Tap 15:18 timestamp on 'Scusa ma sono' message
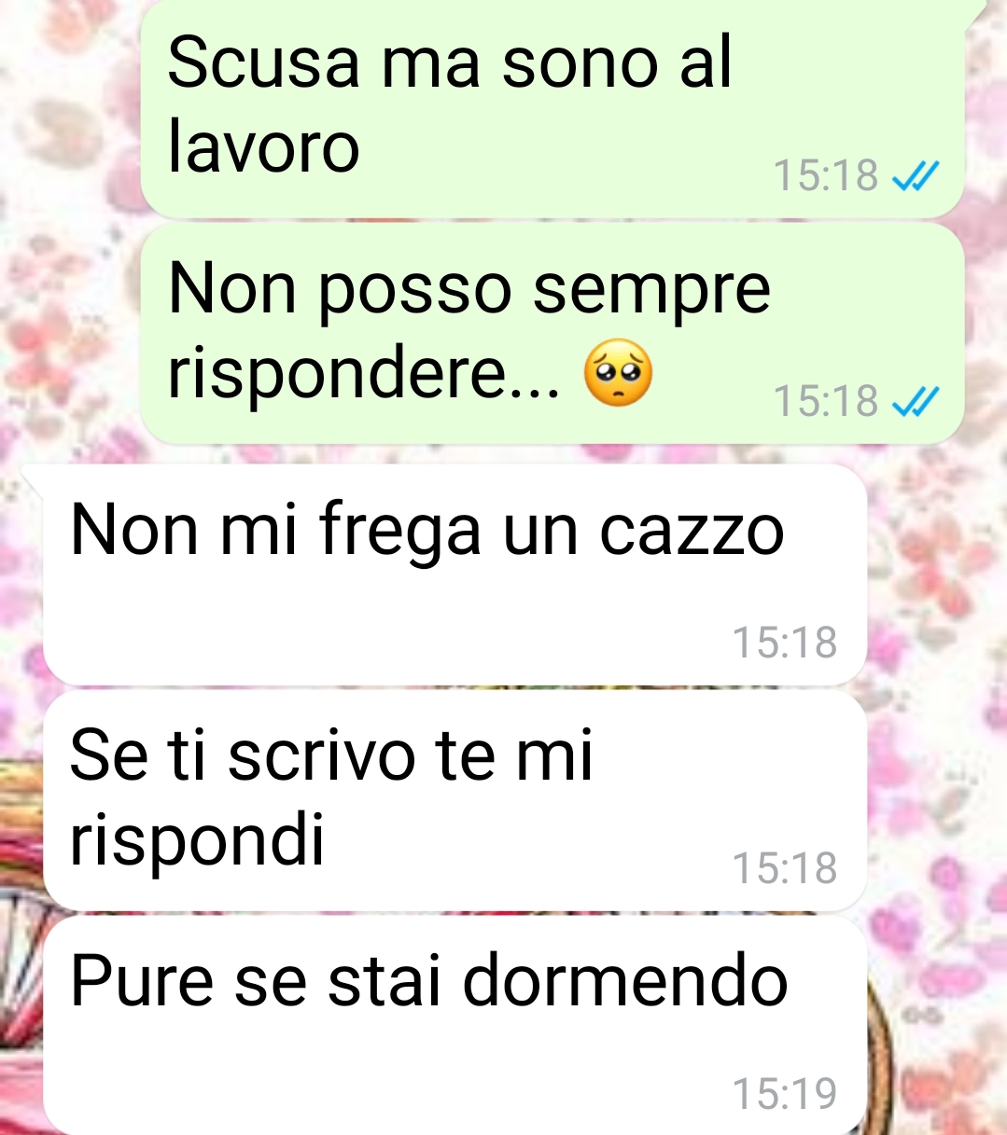Screen dimensions: 1007x1135 826,175
